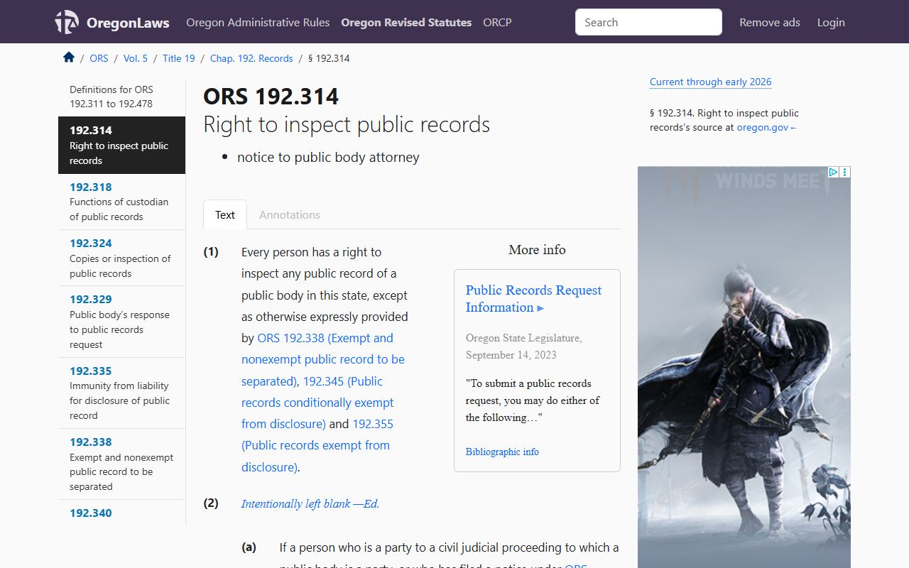Open Public Records Request Information link
This screenshot has width=909, height=568.
[x=533, y=298]
